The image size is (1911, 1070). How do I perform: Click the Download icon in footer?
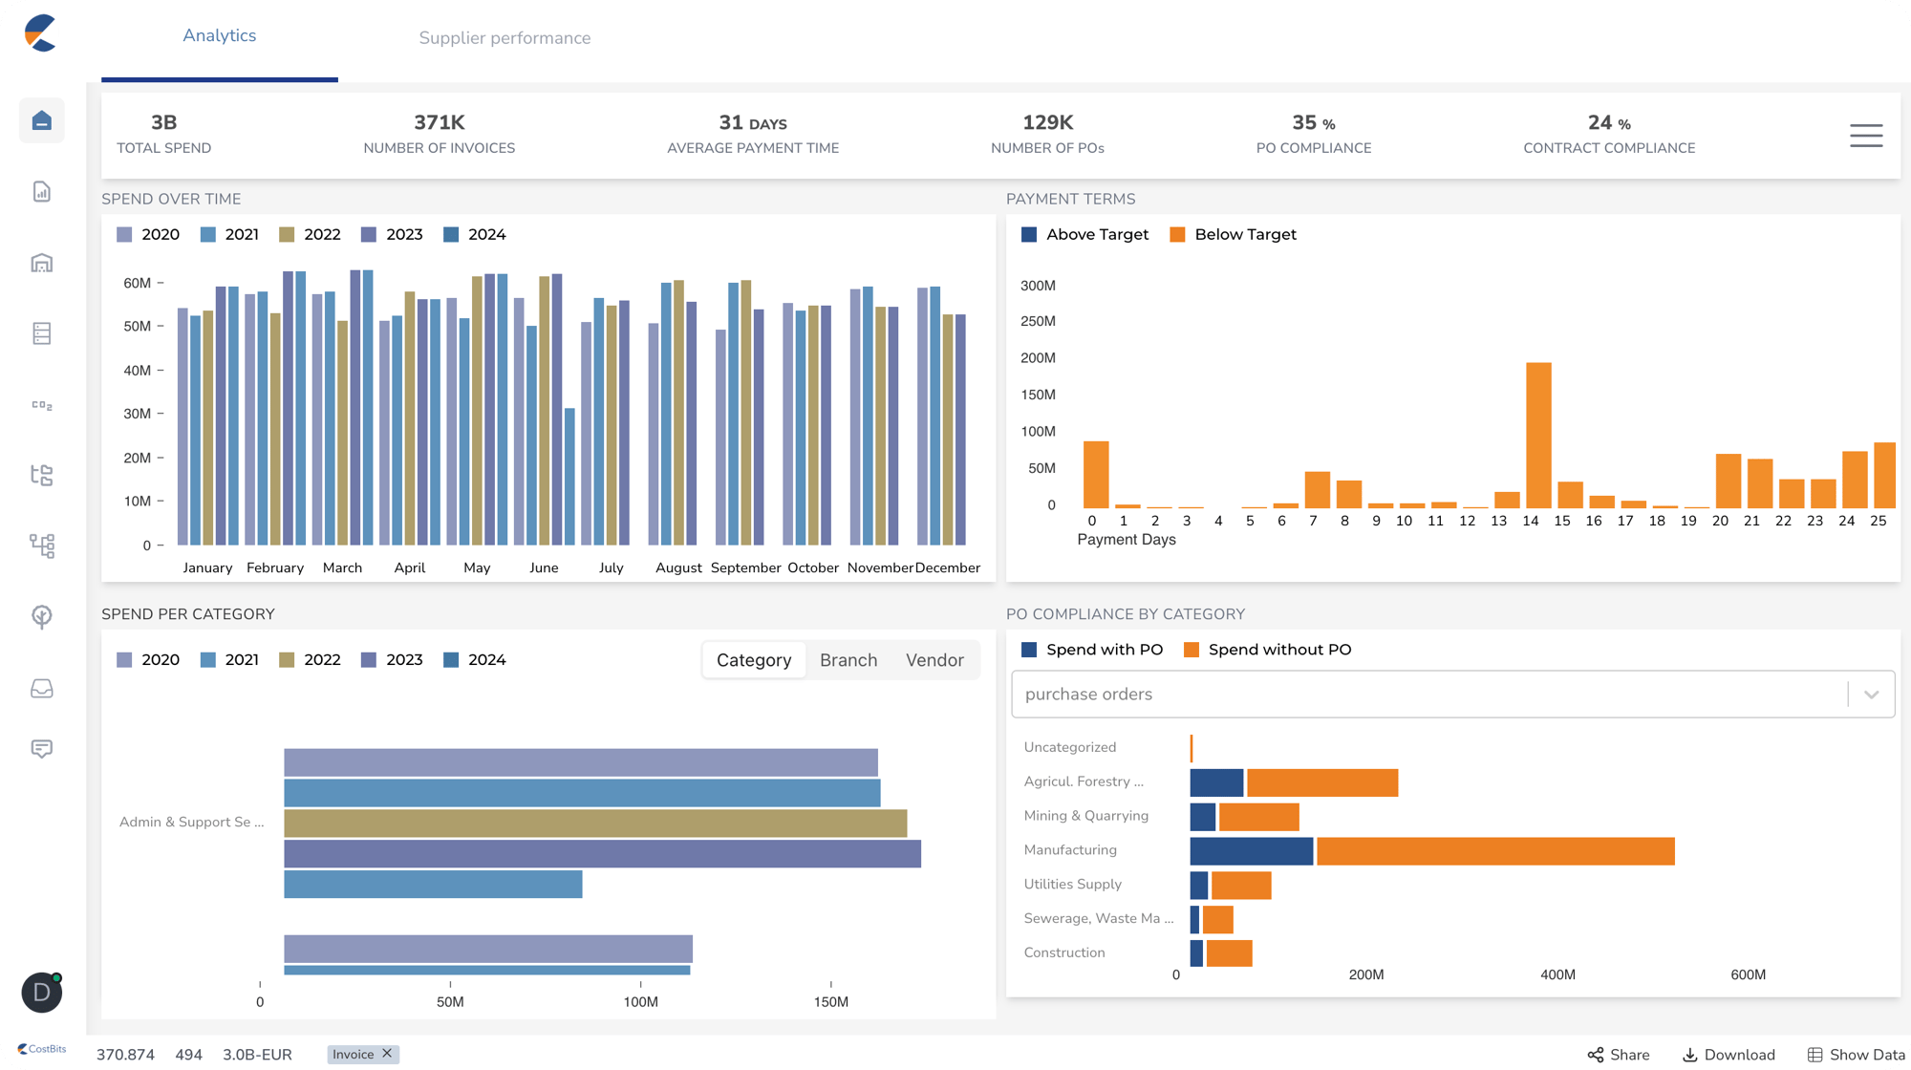pos(1690,1055)
